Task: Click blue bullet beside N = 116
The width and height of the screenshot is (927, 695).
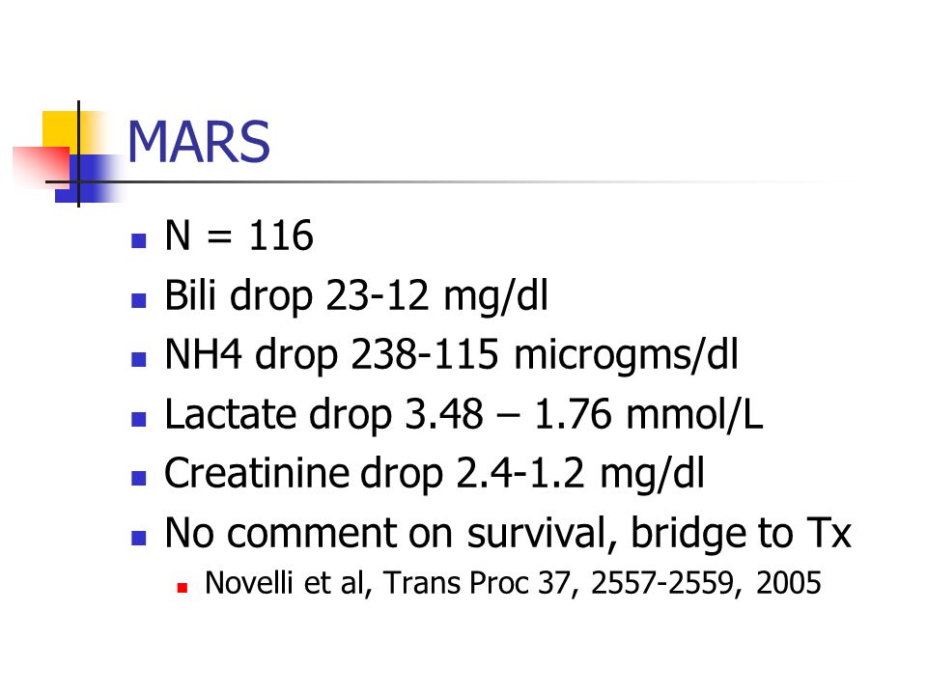Action: [x=139, y=240]
